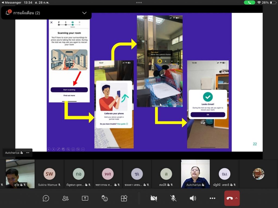Open raise hand and reactions
The width and height of the screenshot is (278, 208).
pos(105,198)
